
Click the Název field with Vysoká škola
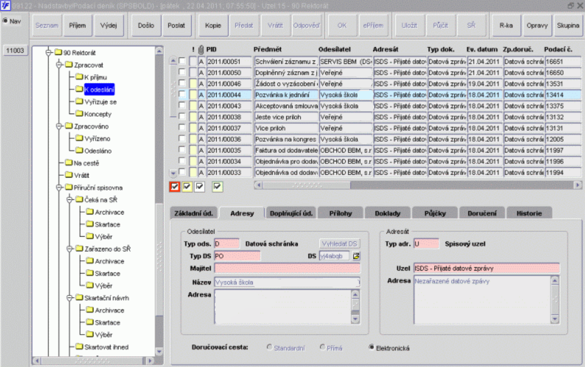(x=287, y=282)
